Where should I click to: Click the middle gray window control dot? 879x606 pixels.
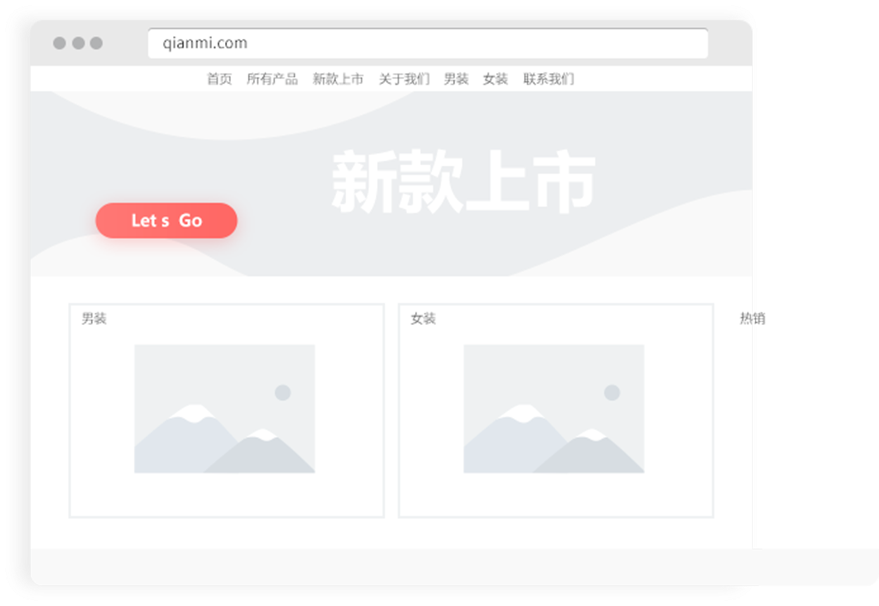[x=79, y=43]
